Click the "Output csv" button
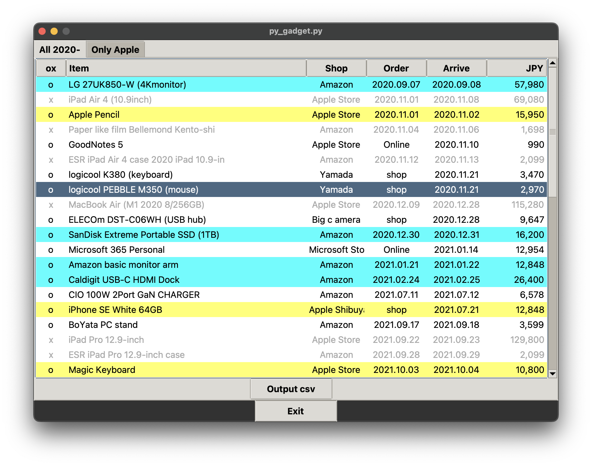The width and height of the screenshot is (592, 466). (x=291, y=389)
